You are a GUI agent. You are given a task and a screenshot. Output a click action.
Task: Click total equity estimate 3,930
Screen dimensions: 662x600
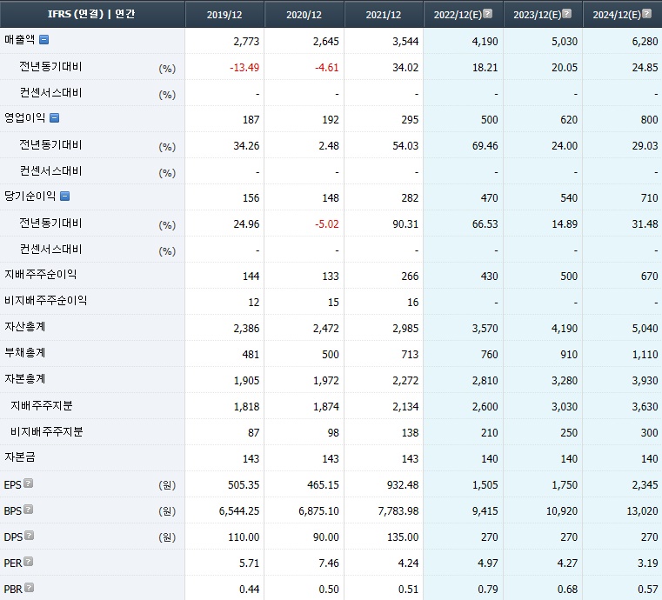tap(645, 381)
